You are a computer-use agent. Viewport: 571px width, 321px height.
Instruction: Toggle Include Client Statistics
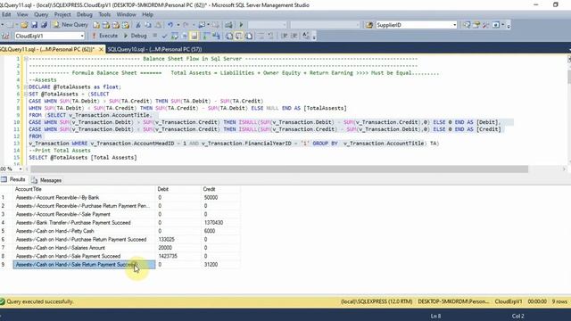click(x=216, y=36)
